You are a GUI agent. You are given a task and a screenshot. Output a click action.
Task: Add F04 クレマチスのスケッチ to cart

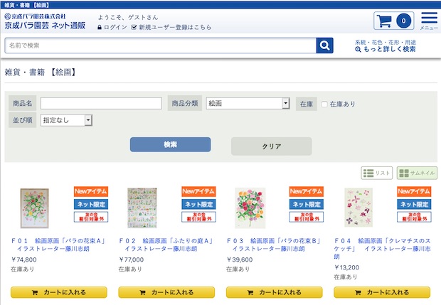pyautogui.click(x=382, y=292)
